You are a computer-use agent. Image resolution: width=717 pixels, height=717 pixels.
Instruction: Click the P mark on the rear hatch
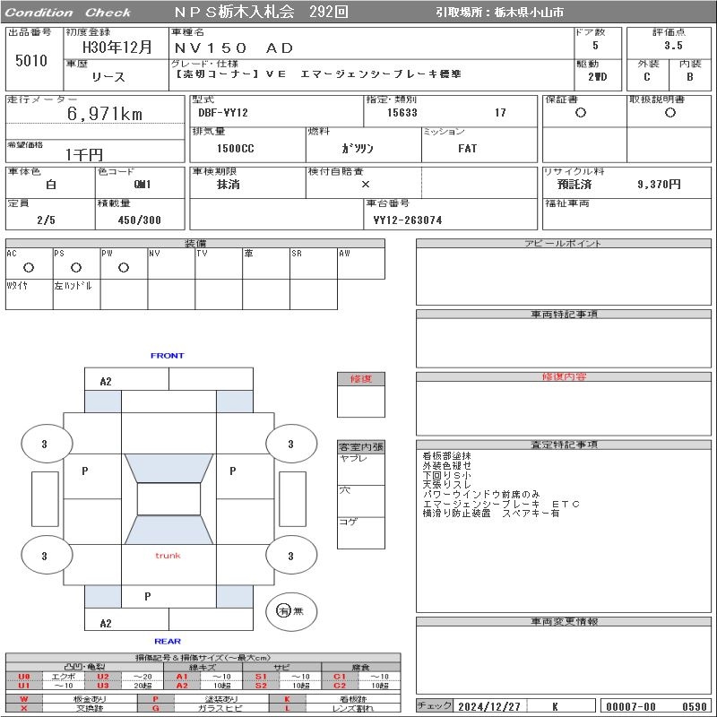coord(148,596)
